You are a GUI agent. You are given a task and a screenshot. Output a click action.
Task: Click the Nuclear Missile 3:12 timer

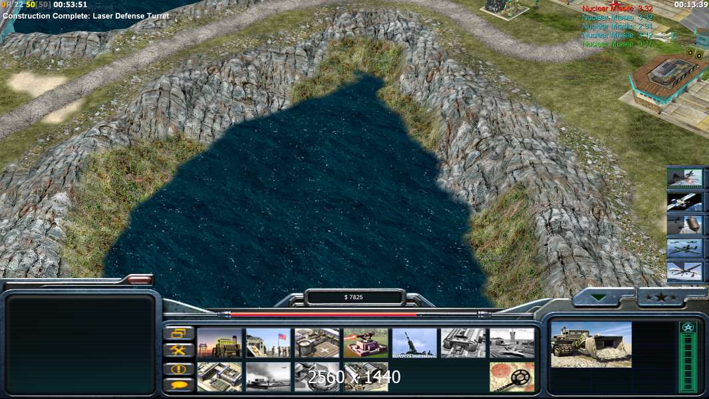(617, 35)
